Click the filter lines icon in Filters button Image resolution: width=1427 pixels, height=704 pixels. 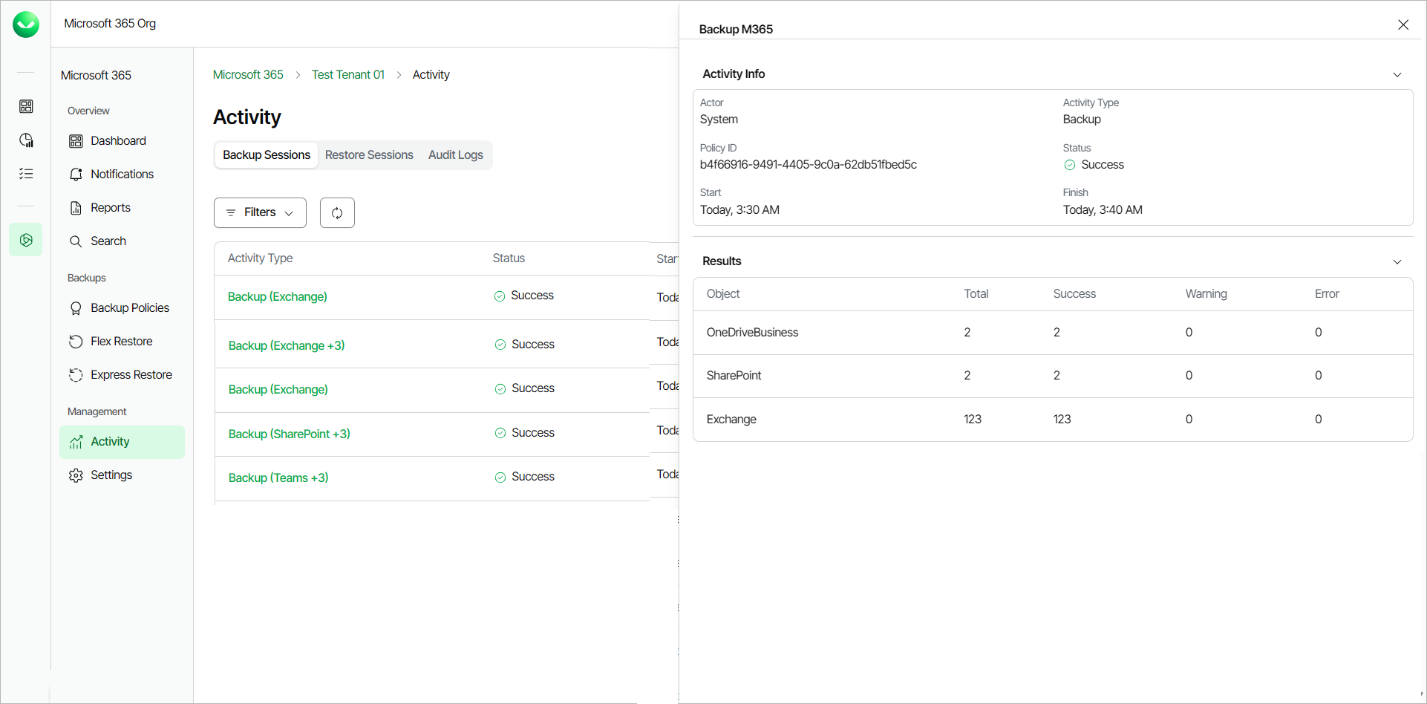click(231, 212)
